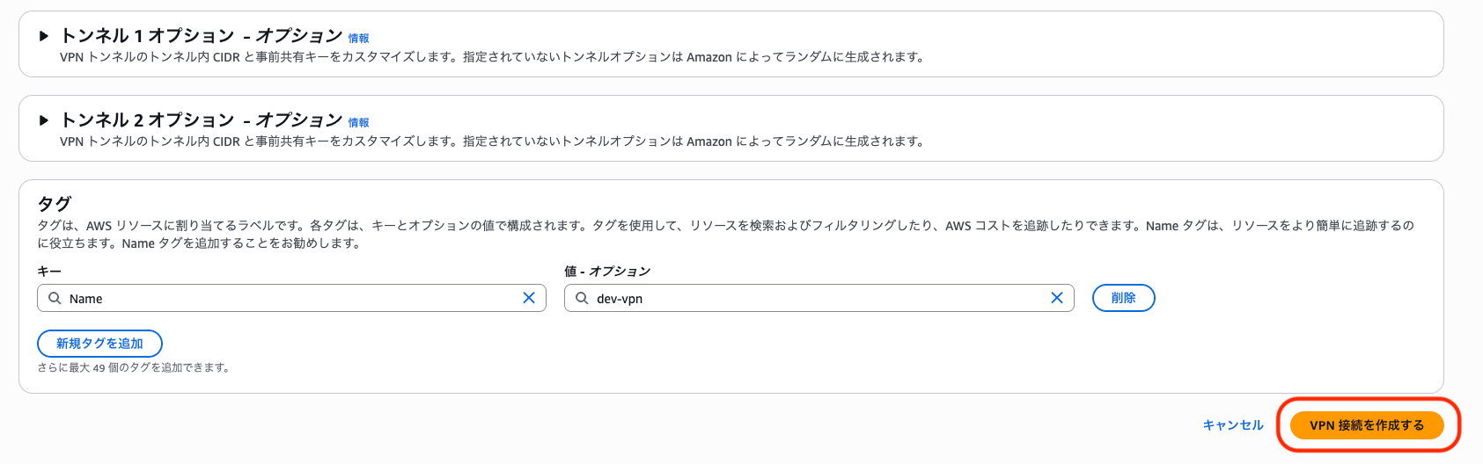Click the トンネル 1 オプション heading text

coord(201,35)
